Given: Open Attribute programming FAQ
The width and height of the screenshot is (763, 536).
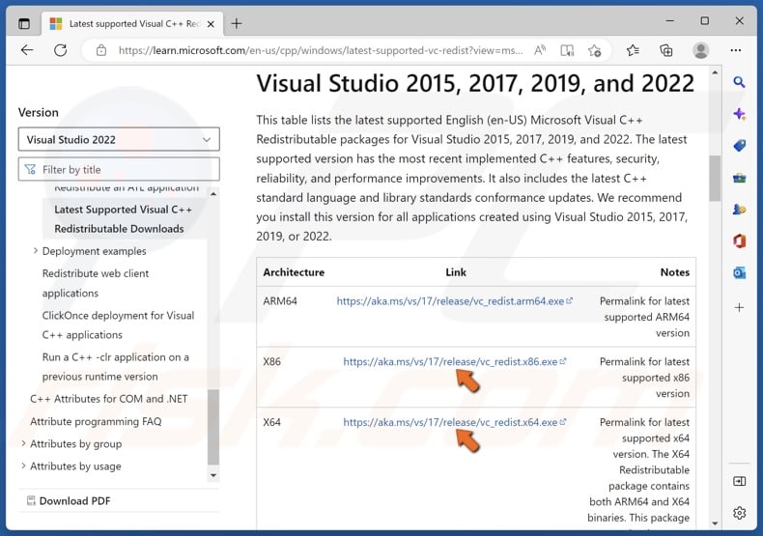Looking at the screenshot, I should point(96,421).
